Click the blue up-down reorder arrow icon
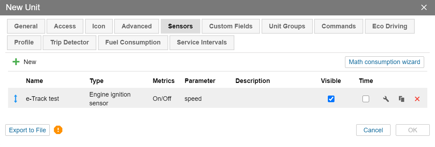 [15, 99]
